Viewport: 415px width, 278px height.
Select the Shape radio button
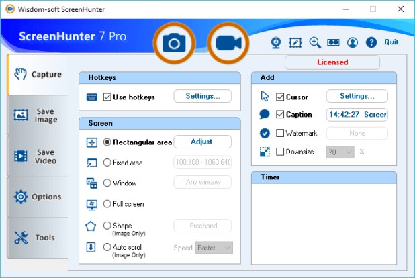pyautogui.click(x=107, y=226)
